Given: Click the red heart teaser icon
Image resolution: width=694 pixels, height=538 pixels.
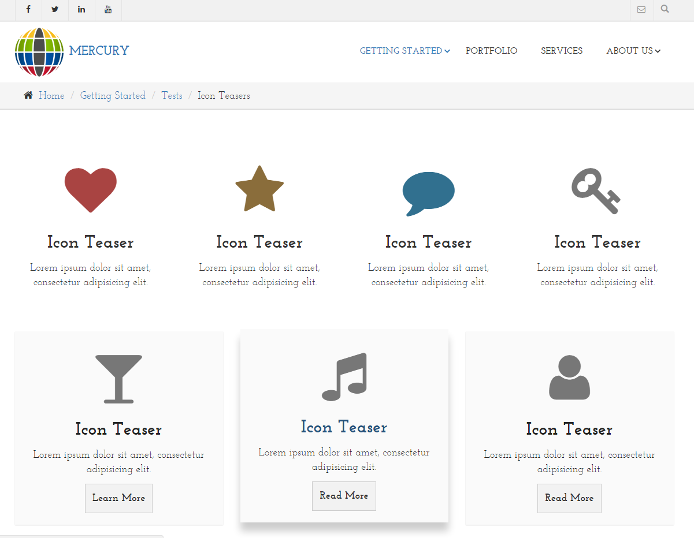Looking at the screenshot, I should pyautogui.click(x=91, y=190).
